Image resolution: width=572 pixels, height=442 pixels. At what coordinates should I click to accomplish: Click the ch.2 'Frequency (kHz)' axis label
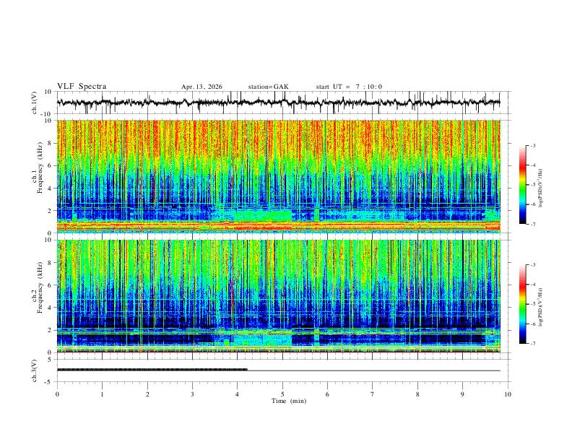pos(40,287)
